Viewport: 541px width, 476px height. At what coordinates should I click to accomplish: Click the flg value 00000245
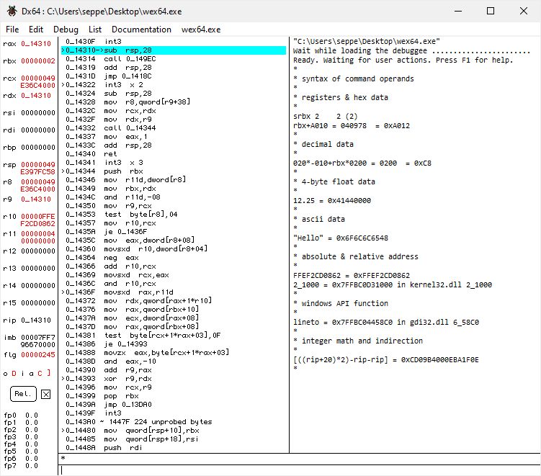pos(38,354)
